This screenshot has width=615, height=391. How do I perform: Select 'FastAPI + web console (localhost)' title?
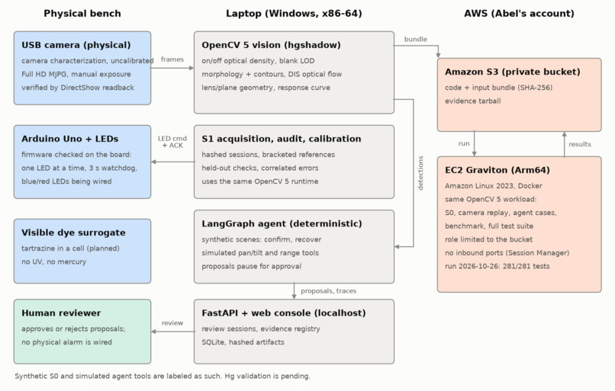[284, 313]
